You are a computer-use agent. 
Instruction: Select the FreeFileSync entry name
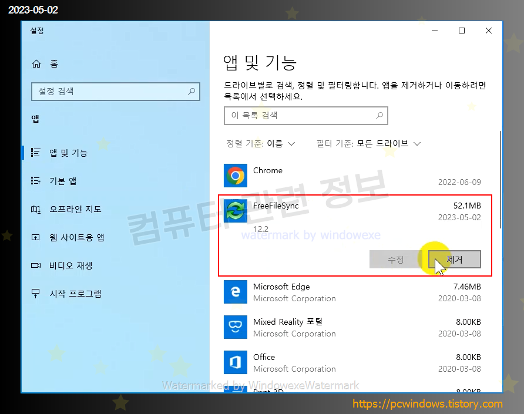tap(276, 206)
